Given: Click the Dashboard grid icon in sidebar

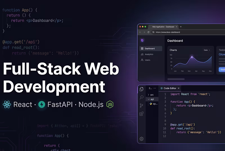Looking at the screenshot, I should pos(142,48).
